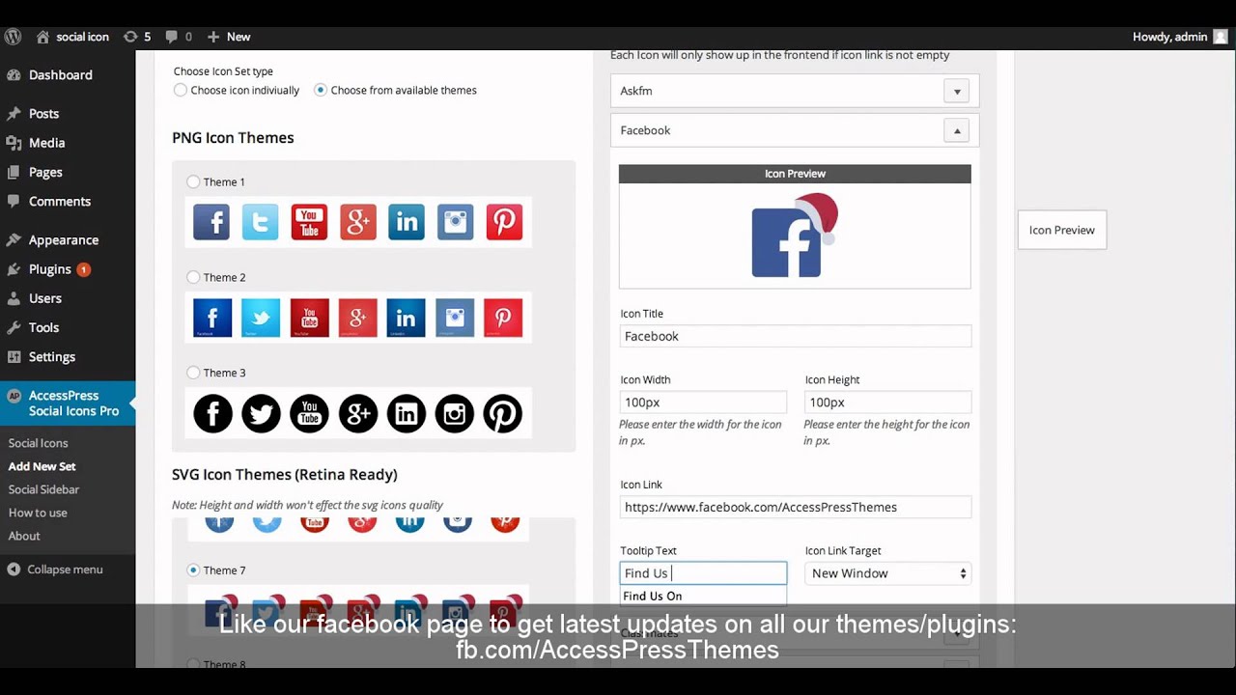
Task: Click the admin avatar next to Howdy
Action: pos(1221,37)
